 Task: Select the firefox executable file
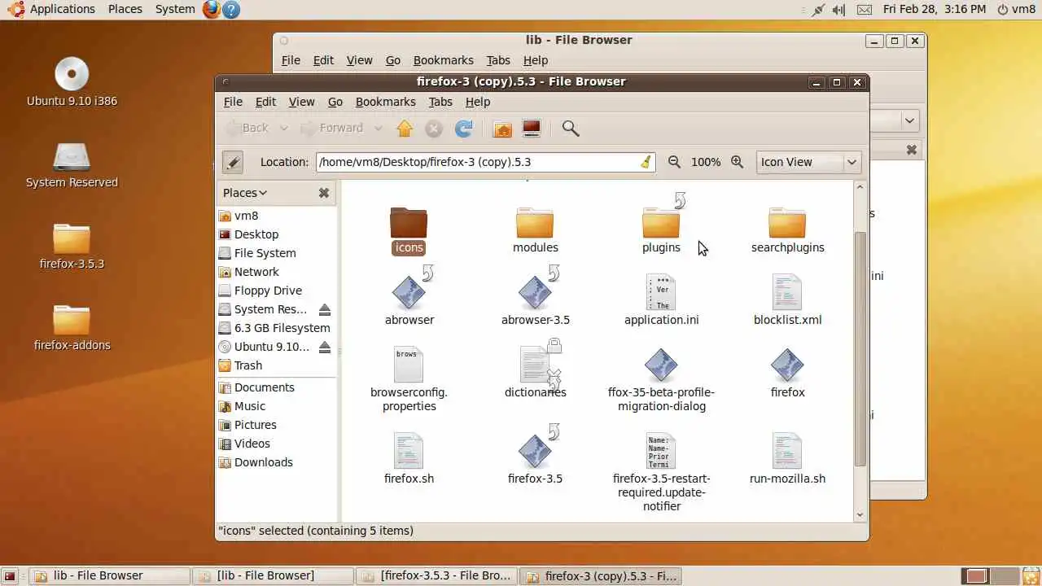(x=787, y=374)
